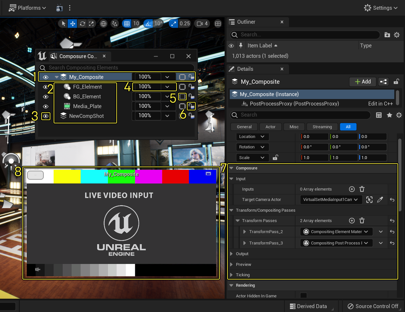The height and width of the screenshot is (312, 405).
Task: Toggle visibility of NewCompShot
Action: pos(46,116)
